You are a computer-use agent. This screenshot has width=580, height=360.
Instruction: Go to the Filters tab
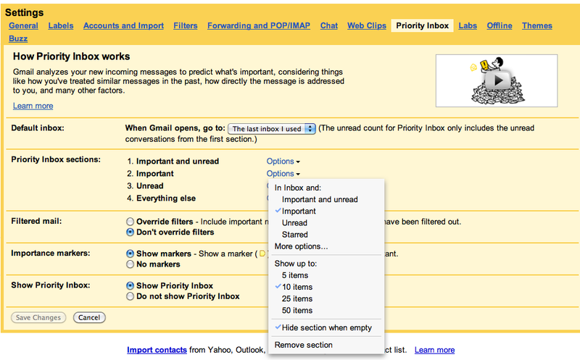click(186, 25)
